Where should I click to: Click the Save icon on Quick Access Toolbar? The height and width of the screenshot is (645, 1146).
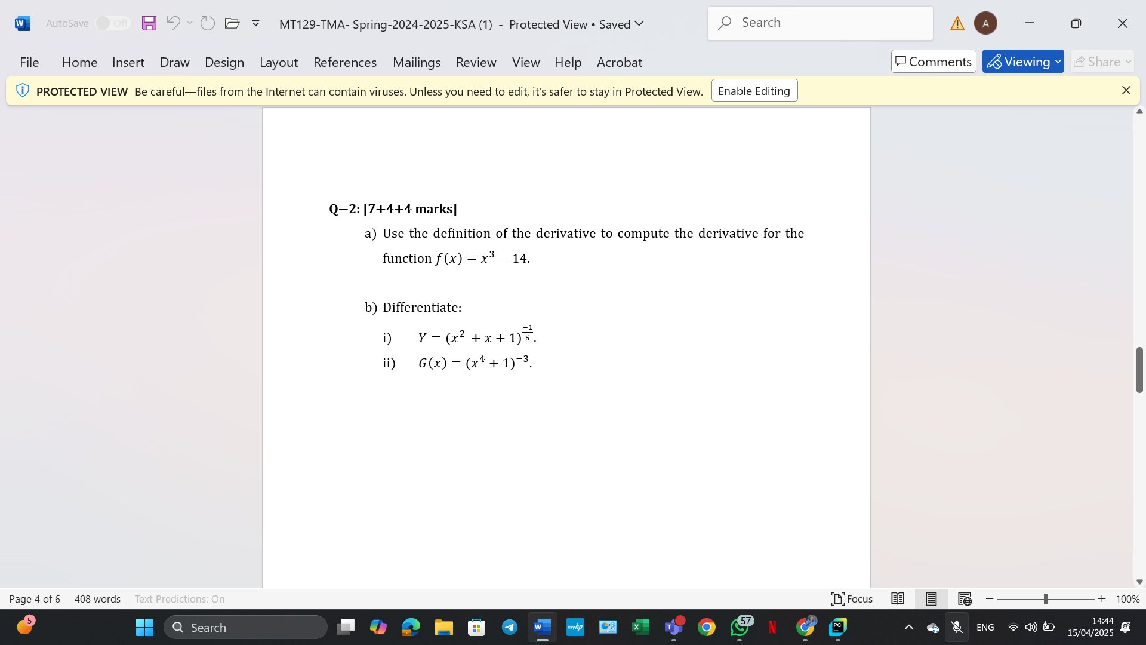pos(149,23)
